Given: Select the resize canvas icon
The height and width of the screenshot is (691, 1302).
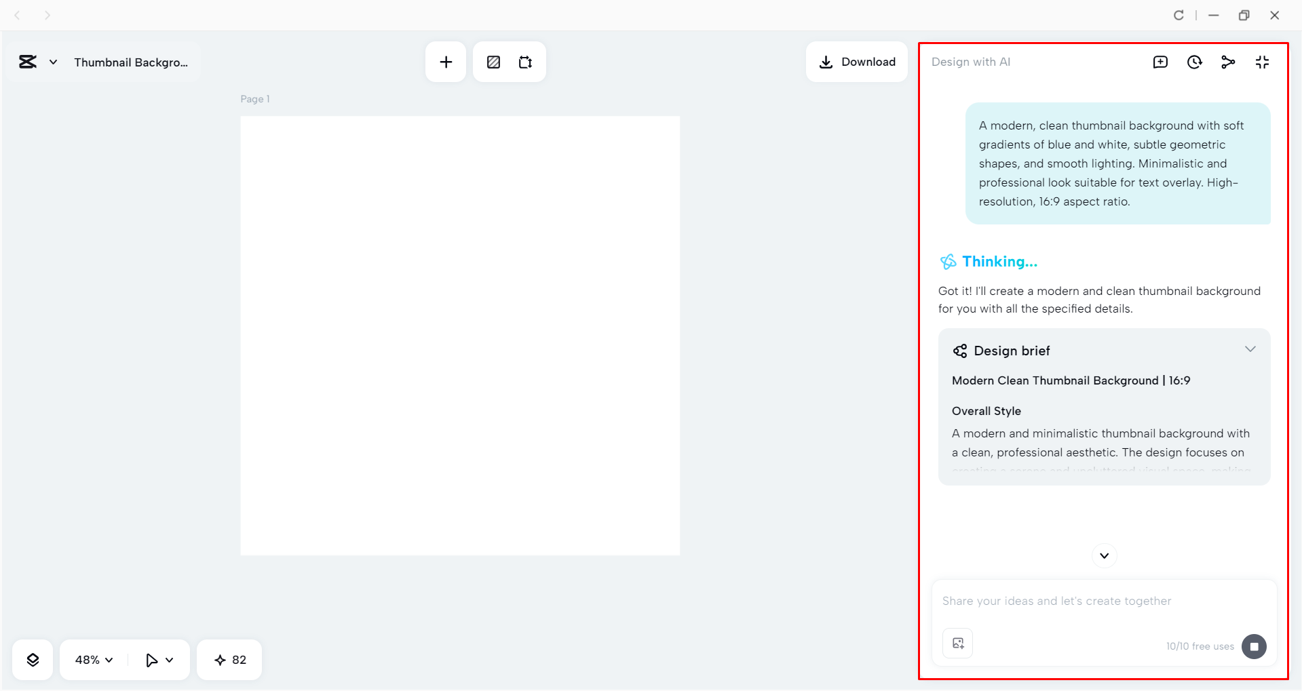Looking at the screenshot, I should point(525,61).
